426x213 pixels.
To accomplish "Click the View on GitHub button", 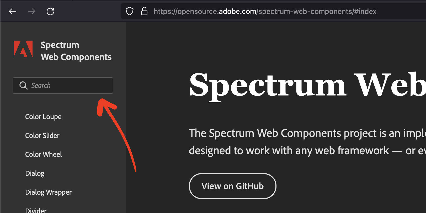I will pyautogui.click(x=232, y=186).
